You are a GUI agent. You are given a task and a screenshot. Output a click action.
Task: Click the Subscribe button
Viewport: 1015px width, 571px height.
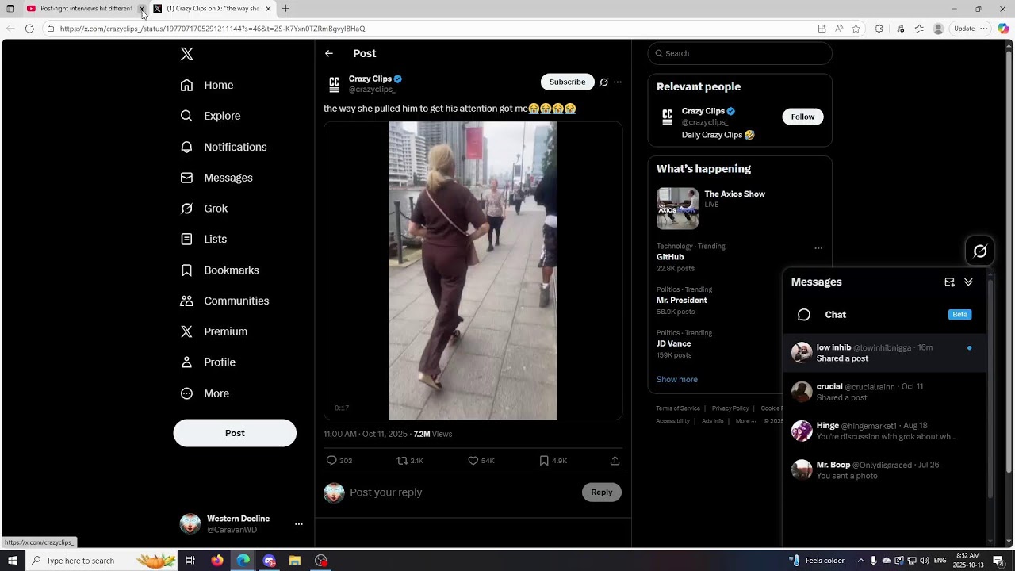(567, 82)
